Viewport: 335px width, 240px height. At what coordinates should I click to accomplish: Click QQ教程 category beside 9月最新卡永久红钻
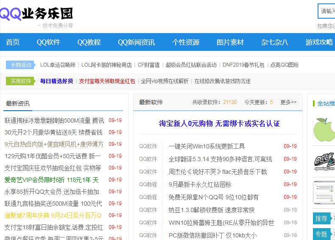148,184
